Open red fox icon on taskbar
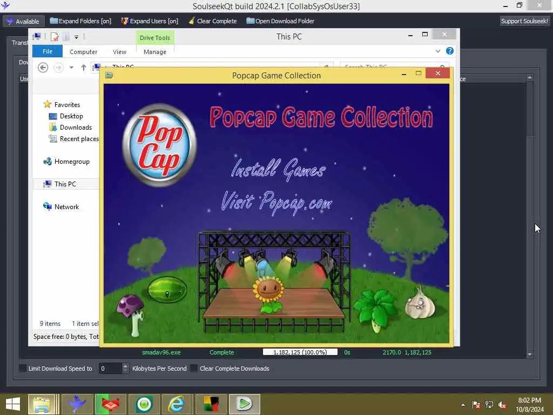The width and height of the screenshot is (553, 415). point(110,404)
